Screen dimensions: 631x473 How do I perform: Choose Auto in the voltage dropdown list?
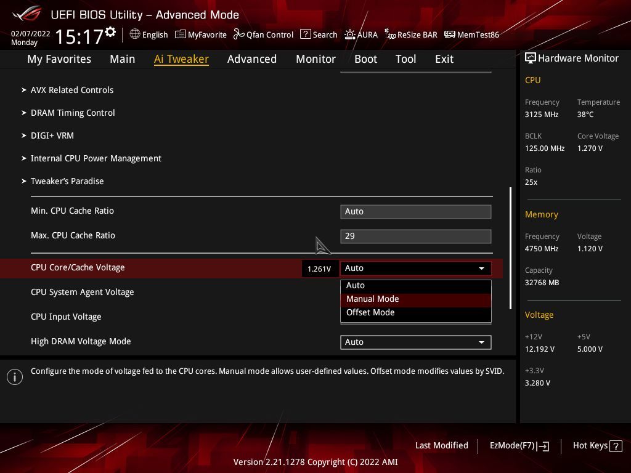pos(416,286)
